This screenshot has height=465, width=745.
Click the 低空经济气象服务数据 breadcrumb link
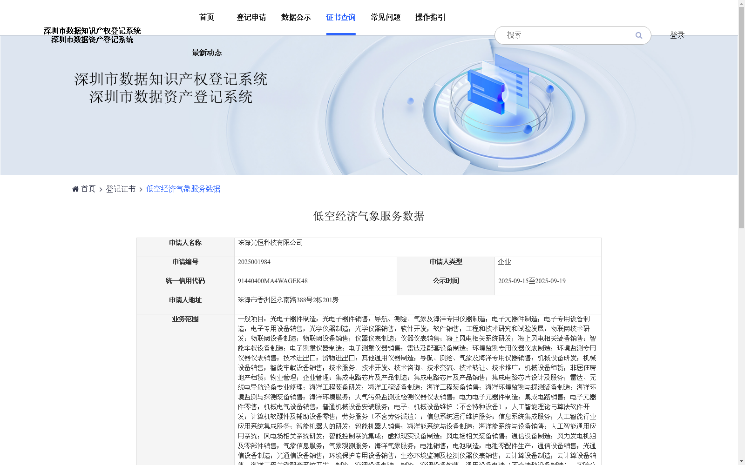183,189
